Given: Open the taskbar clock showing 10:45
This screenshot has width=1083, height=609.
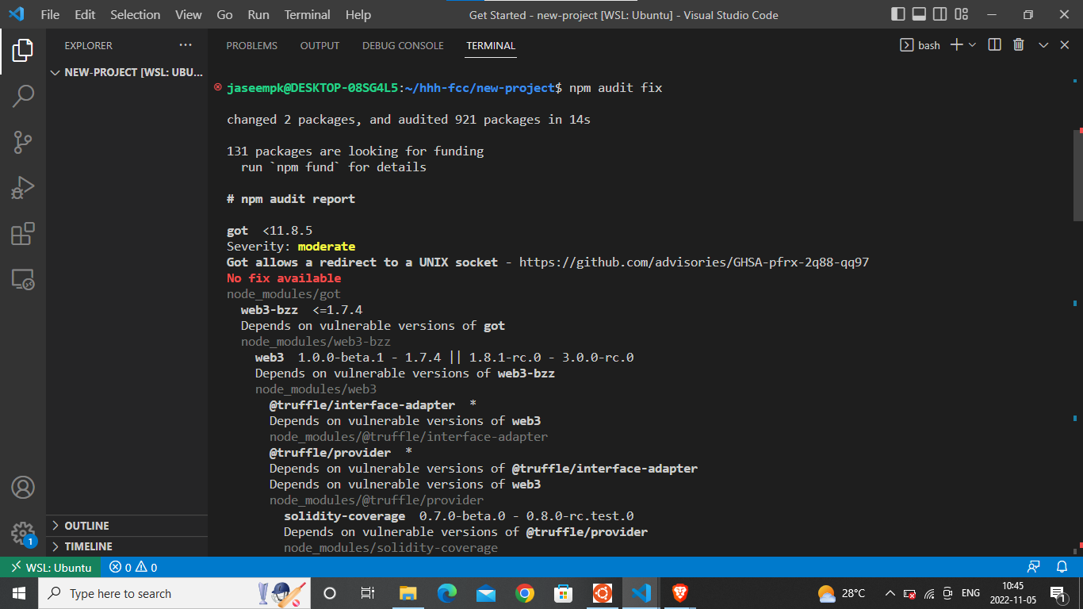Looking at the screenshot, I should [1012, 593].
